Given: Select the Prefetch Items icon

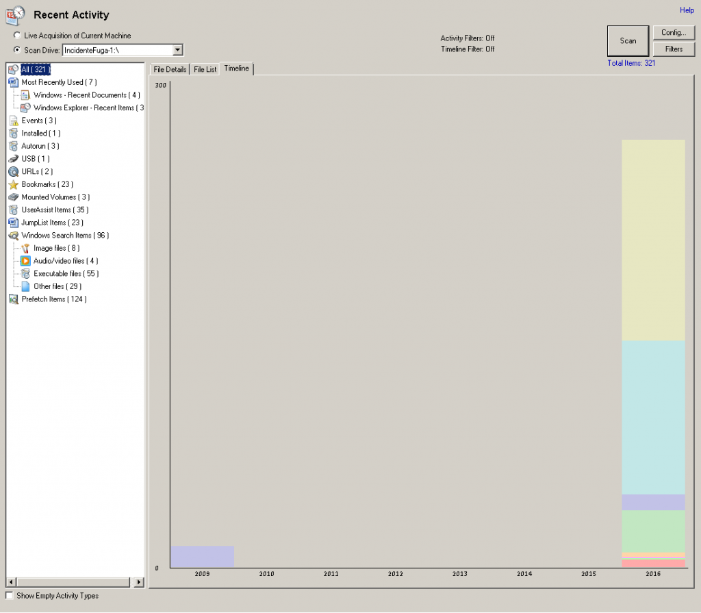Looking at the screenshot, I should pyautogui.click(x=13, y=299).
